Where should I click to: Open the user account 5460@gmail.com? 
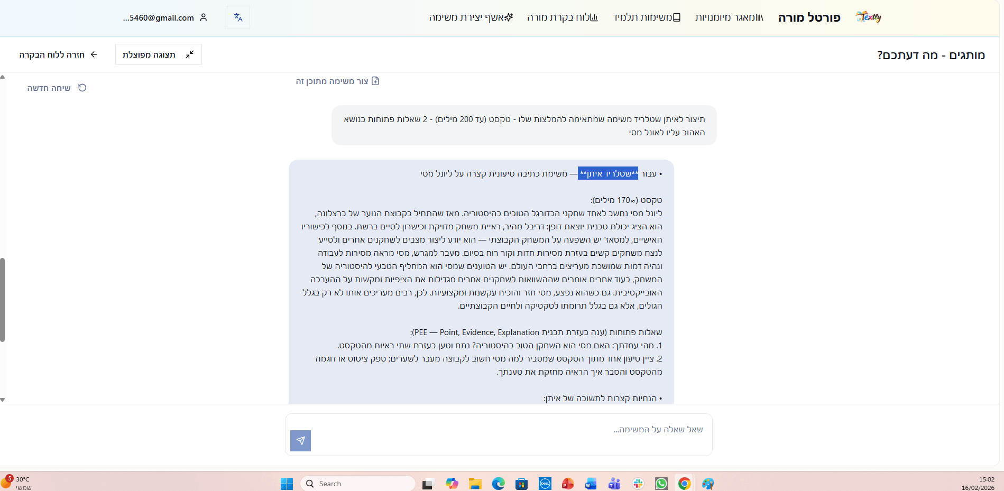165,17
